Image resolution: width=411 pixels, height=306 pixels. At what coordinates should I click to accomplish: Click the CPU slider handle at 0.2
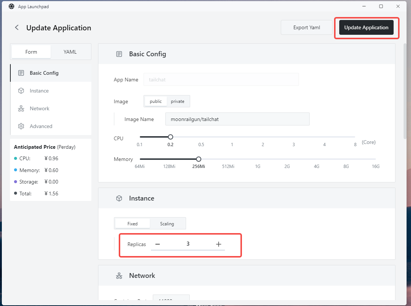click(x=171, y=137)
